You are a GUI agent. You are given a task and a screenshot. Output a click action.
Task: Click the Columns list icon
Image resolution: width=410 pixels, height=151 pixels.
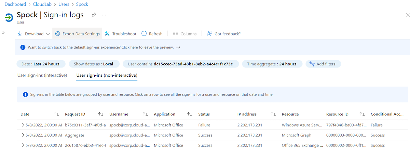pyautogui.click(x=176, y=34)
